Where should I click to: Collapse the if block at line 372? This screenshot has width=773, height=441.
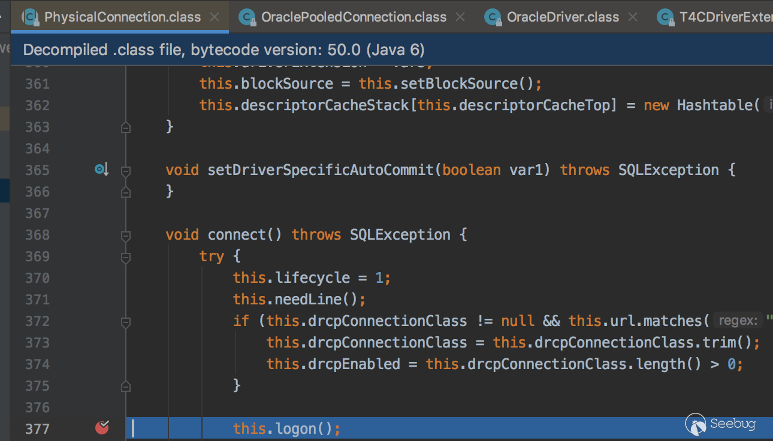click(126, 322)
